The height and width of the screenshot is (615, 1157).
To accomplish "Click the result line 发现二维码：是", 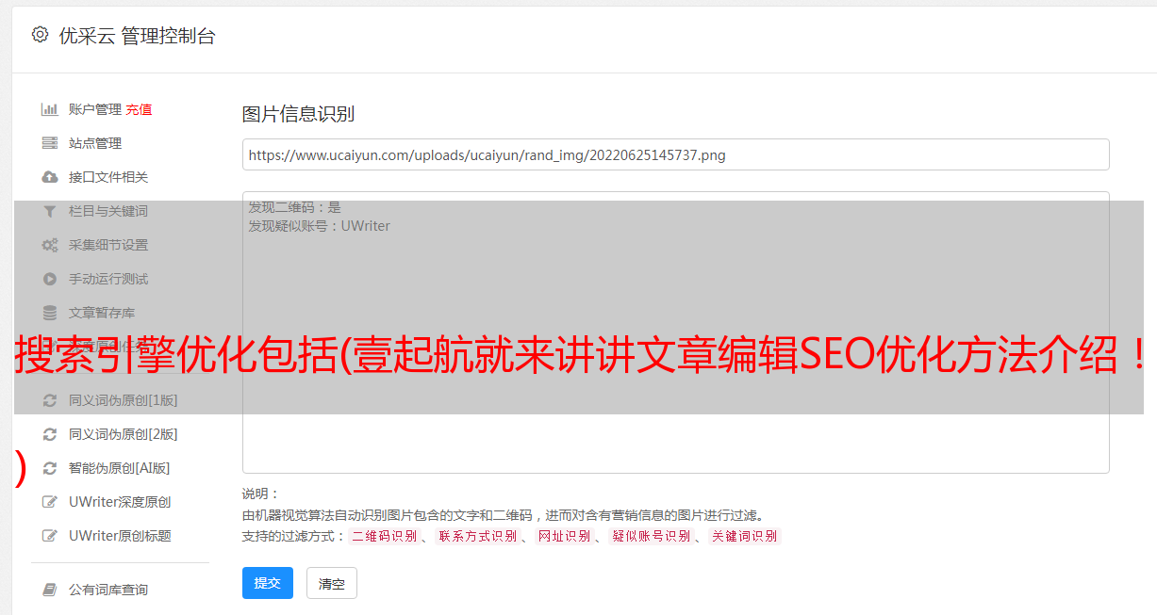I will pyautogui.click(x=295, y=207).
